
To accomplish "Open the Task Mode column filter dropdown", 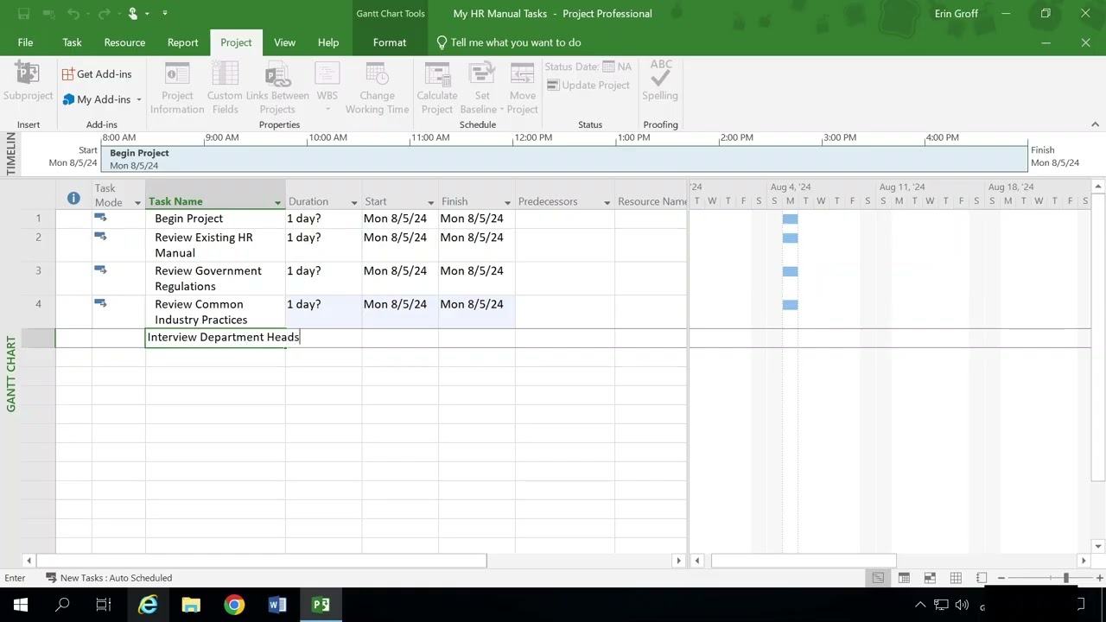I will tap(137, 203).
